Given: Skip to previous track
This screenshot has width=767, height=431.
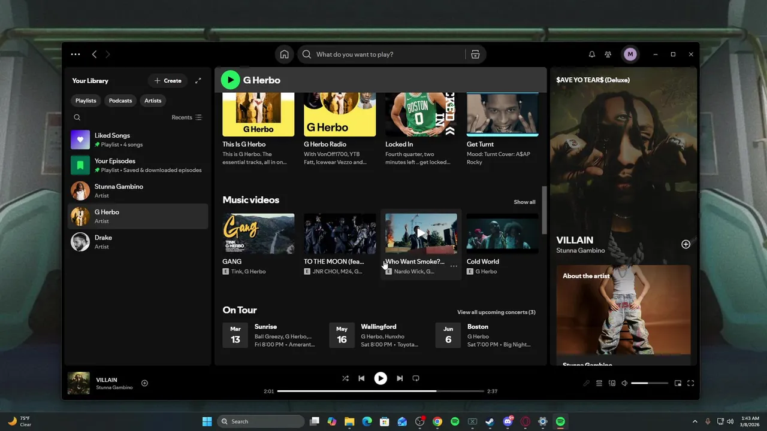Looking at the screenshot, I should point(361,378).
